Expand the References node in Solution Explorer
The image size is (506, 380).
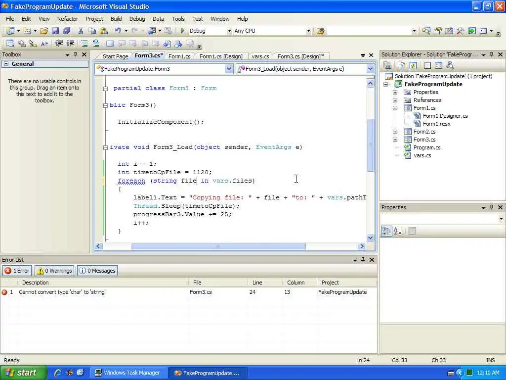[395, 100]
